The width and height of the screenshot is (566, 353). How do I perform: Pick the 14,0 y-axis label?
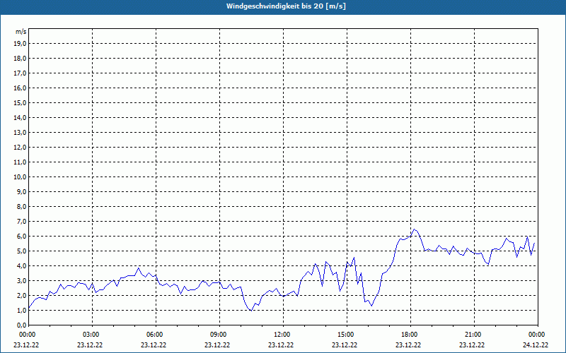coord(20,117)
